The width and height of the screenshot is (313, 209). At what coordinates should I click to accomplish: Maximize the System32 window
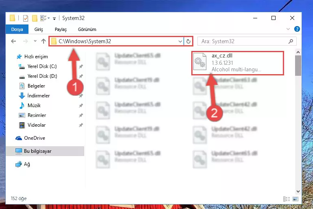point(274,18)
